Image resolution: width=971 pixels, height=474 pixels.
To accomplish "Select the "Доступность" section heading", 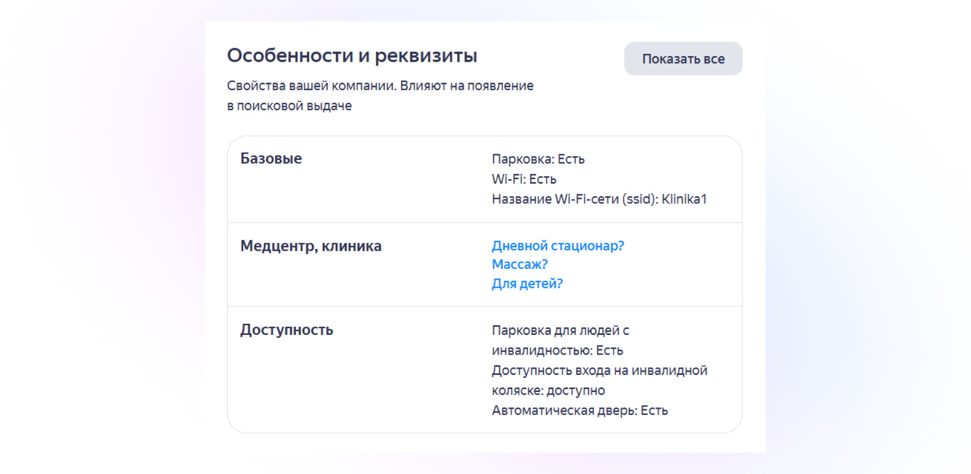I will [x=286, y=330].
